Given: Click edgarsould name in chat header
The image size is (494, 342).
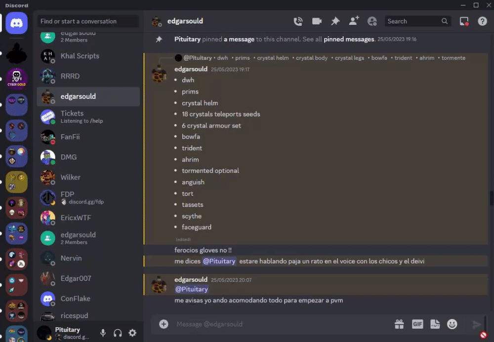Looking at the screenshot, I should click(x=185, y=21).
